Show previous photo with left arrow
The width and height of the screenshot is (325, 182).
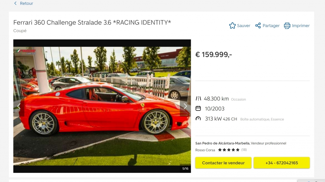coord(19,106)
